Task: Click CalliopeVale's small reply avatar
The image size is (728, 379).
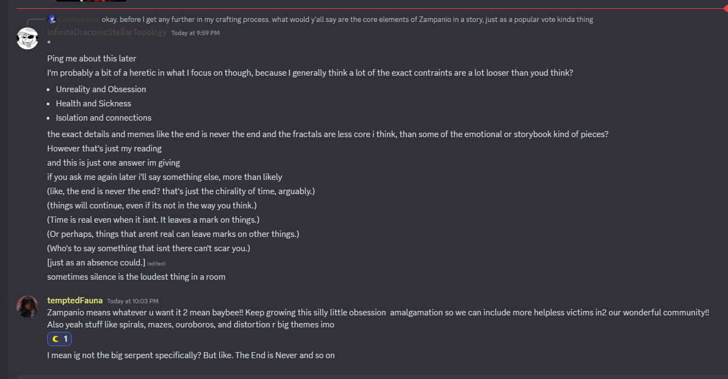Action: (52, 19)
